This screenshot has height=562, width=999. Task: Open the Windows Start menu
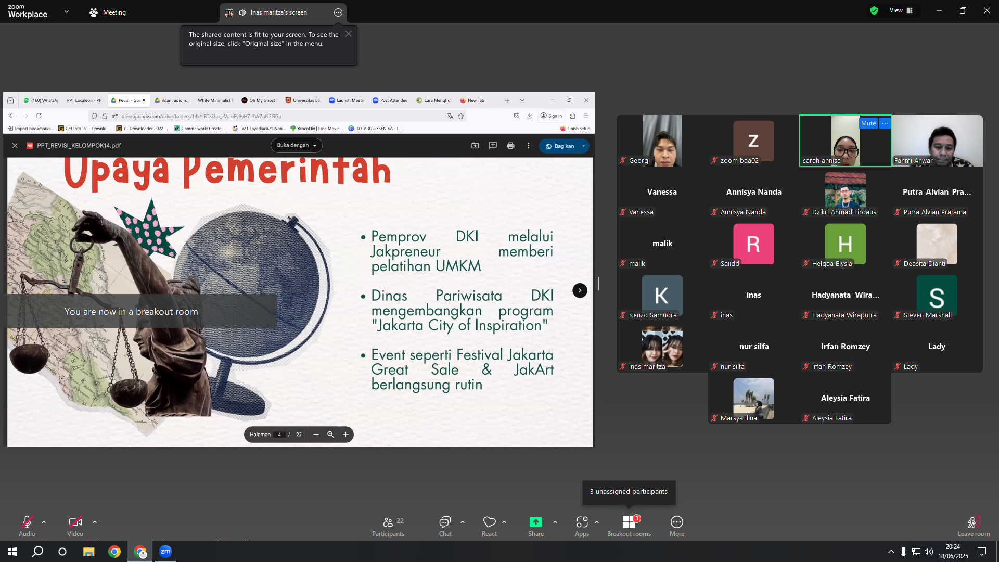(x=12, y=552)
